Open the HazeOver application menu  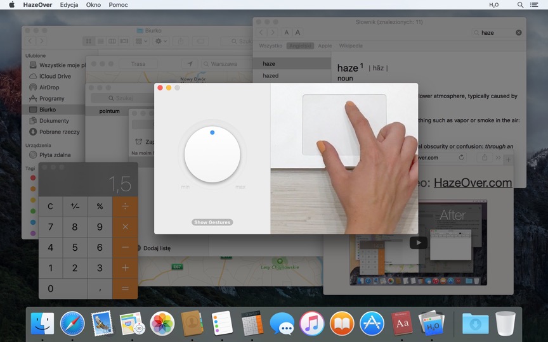coord(38,5)
